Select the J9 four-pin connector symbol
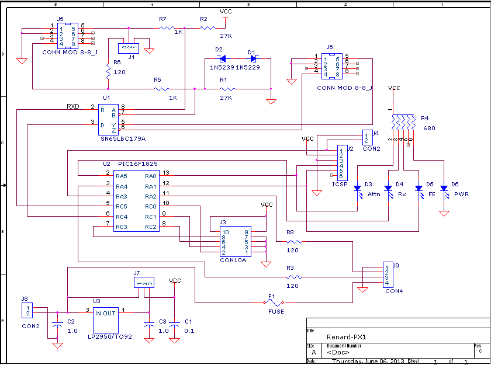 [x=388, y=275]
